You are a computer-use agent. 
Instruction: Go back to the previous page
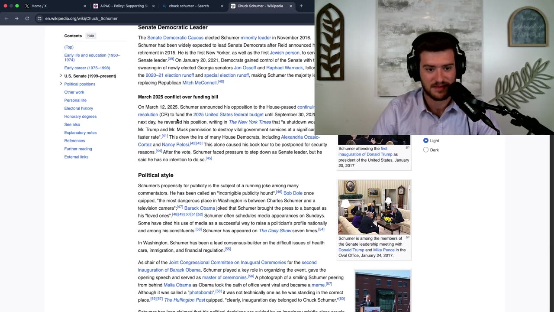(6, 19)
